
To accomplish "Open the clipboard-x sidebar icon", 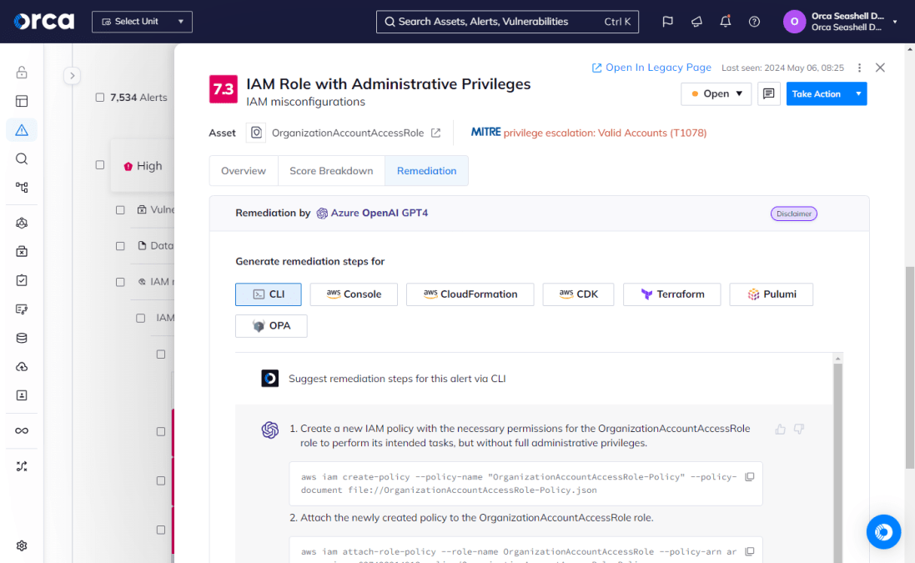I will coord(22,251).
